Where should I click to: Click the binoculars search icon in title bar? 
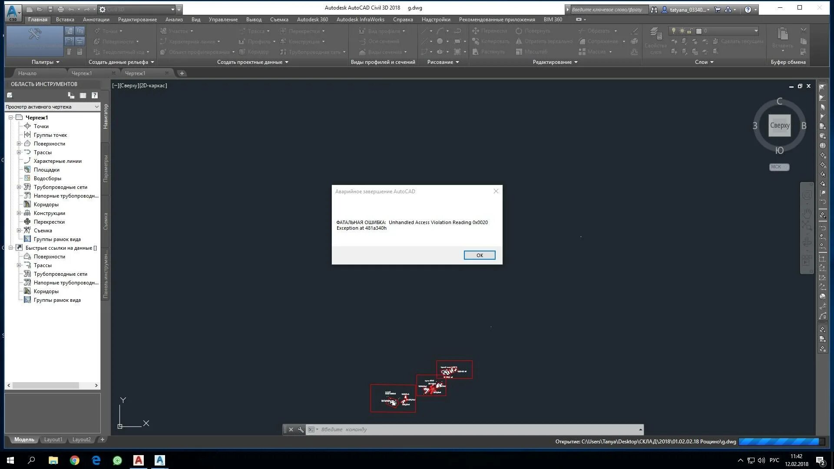654,10
